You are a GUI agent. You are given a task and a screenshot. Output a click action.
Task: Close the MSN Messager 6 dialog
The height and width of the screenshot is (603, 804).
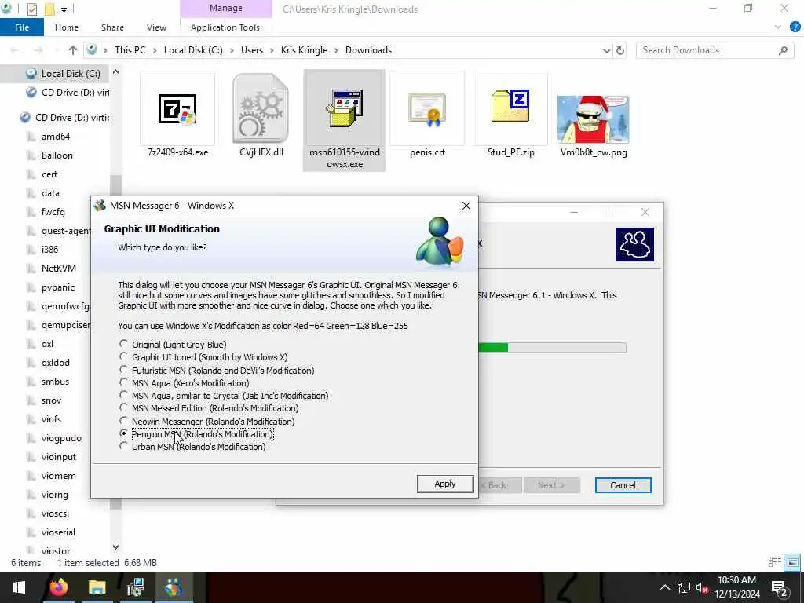(x=466, y=206)
